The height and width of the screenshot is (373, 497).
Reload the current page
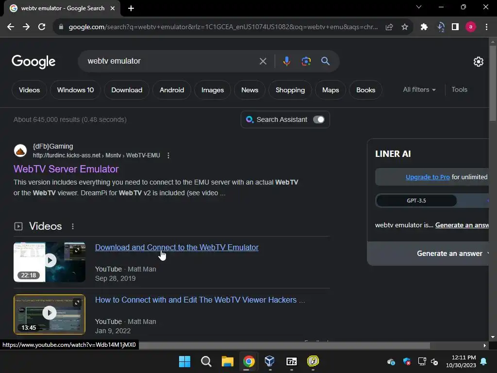pos(42,27)
